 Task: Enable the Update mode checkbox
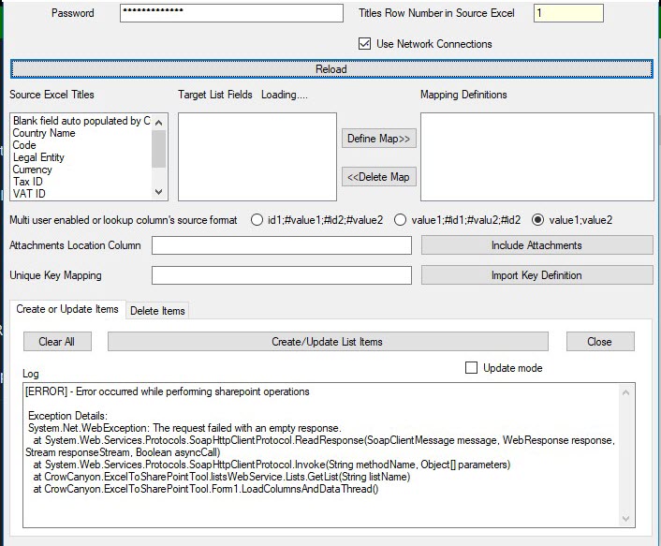tap(471, 368)
